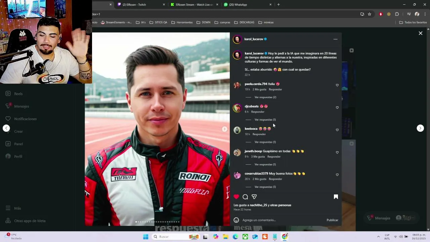Go to the next post arrow
This screenshot has height=242, width=430.
(420, 128)
